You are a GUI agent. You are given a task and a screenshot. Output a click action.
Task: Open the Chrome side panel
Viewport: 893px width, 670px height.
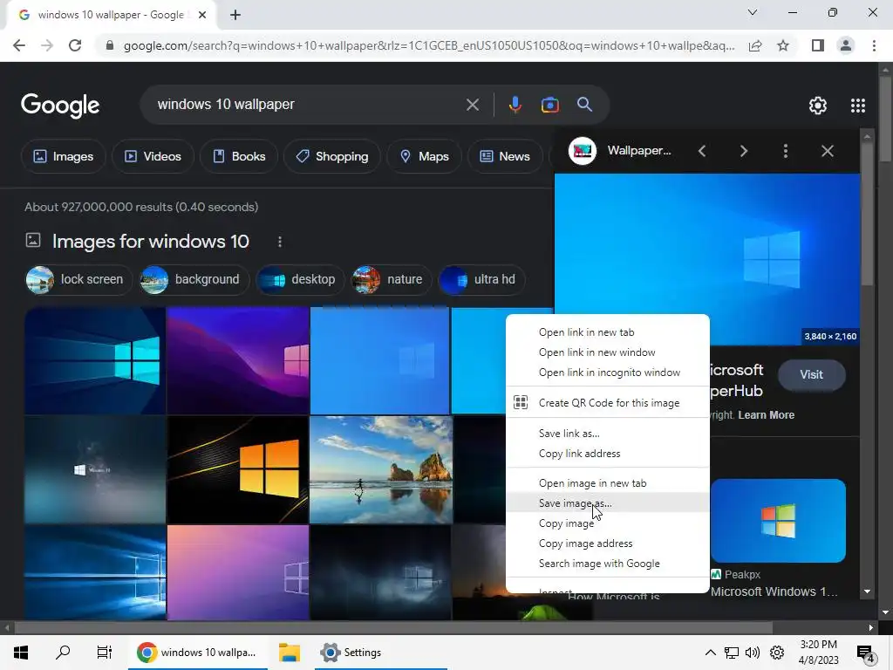point(818,45)
